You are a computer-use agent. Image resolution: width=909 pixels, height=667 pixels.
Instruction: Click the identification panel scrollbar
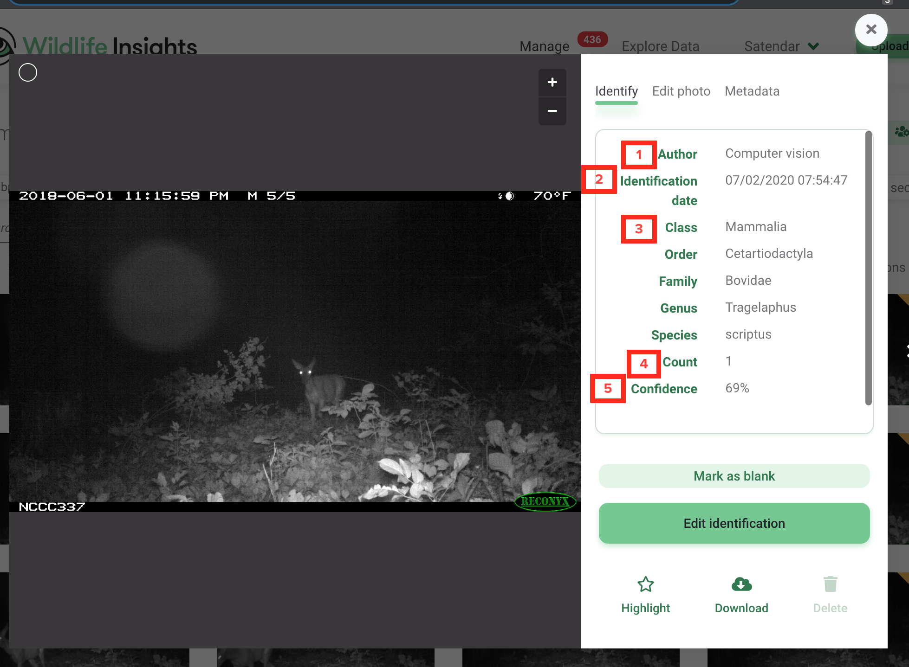(x=868, y=268)
